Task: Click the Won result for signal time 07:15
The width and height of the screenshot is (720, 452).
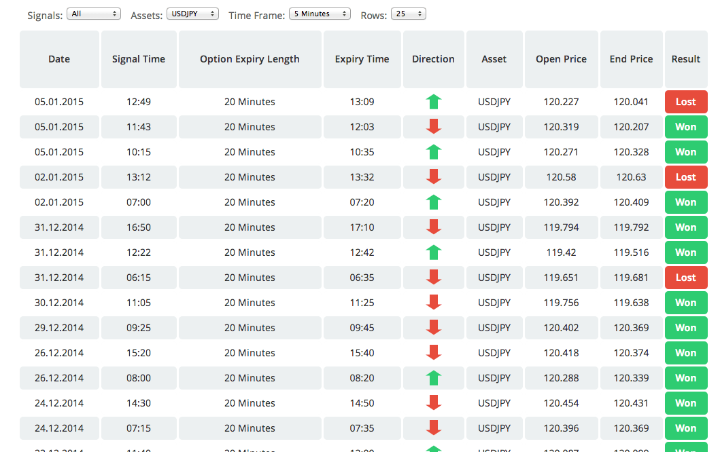Action: click(x=686, y=428)
